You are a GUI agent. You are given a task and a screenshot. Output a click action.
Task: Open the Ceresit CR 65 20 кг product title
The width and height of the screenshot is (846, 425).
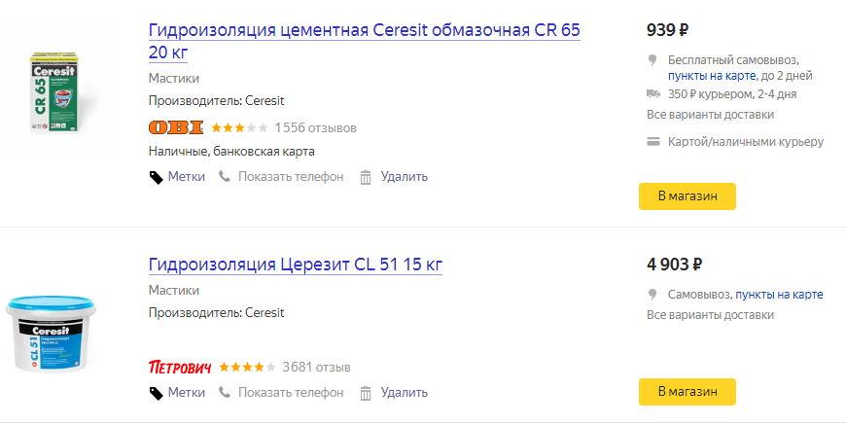coord(365,41)
